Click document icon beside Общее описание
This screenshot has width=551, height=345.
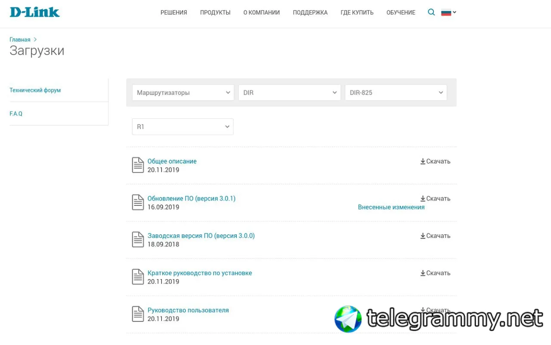click(x=138, y=165)
